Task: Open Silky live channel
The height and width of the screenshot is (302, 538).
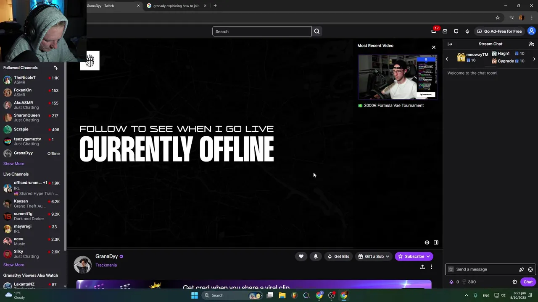Action: 32,254
